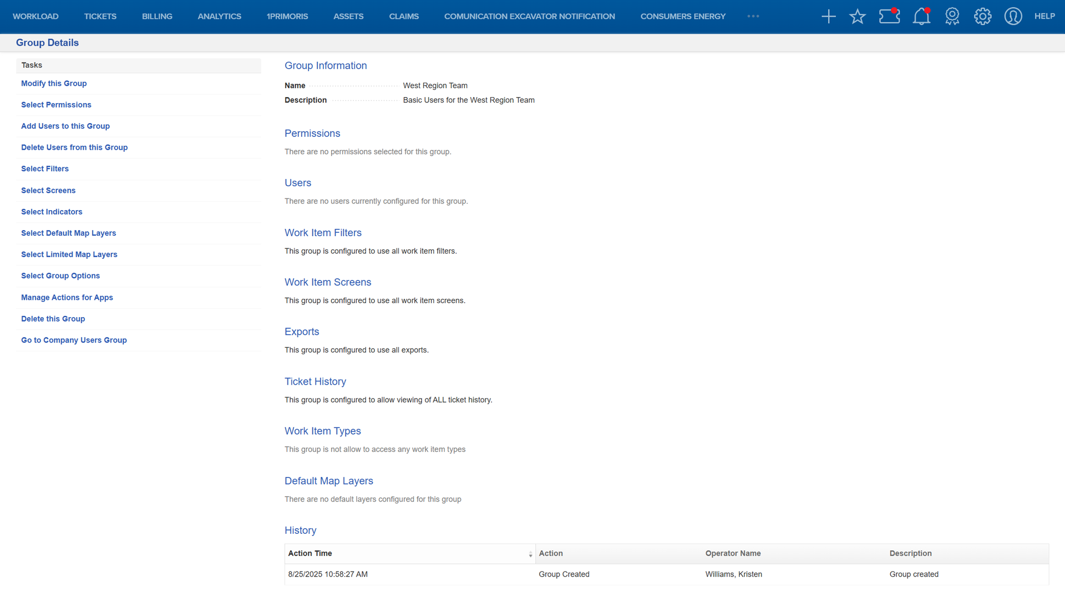The width and height of the screenshot is (1065, 602).
Task: Click the plus add-new icon
Action: (828, 17)
